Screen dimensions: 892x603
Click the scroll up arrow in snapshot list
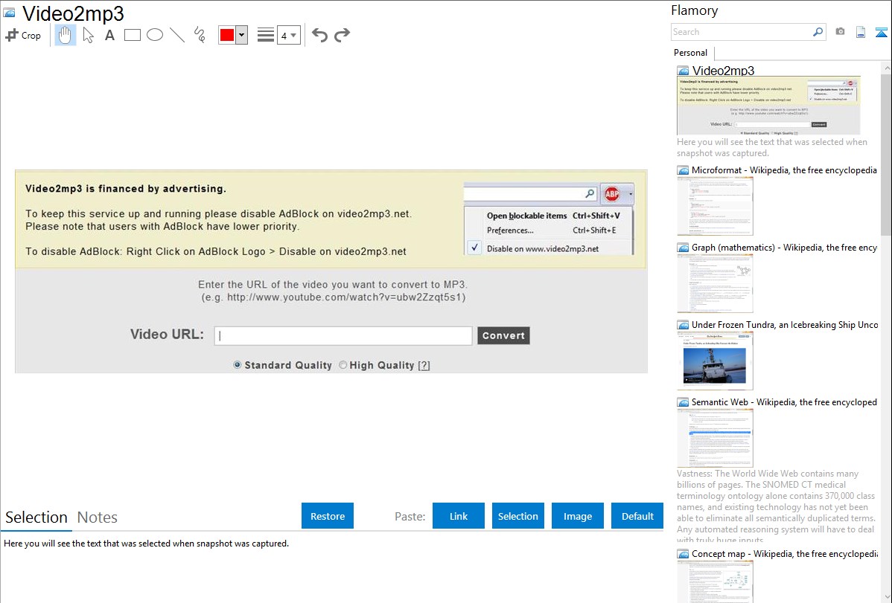886,68
